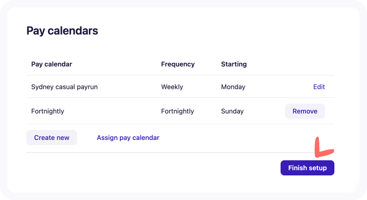367x200 pixels.
Task: Edit the Sydney casual payrun calendar
Action: [319, 87]
